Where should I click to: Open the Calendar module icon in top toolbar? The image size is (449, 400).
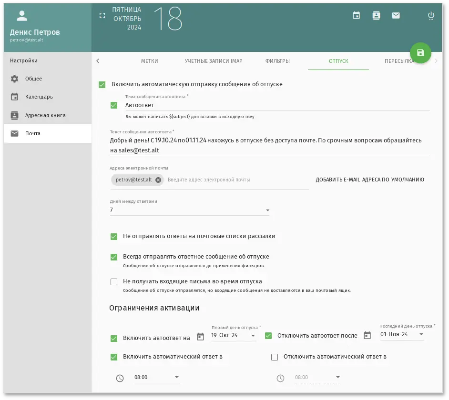click(356, 15)
